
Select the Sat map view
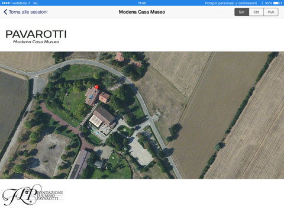[241, 12]
